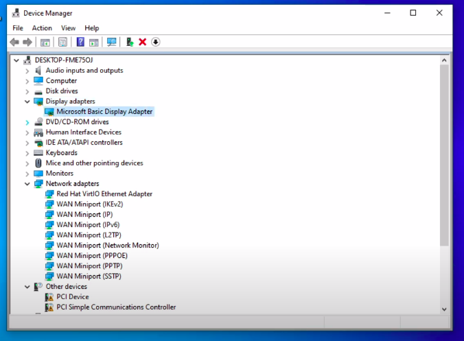Click the Device Manager title bar icon
This screenshot has width=464, height=341.
(16, 13)
